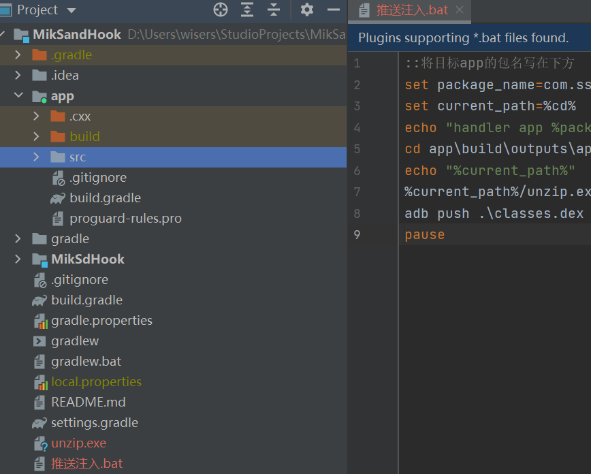The height and width of the screenshot is (474, 591).
Task: Click the Expand All toolbar icon
Action: tap(247, 10)
